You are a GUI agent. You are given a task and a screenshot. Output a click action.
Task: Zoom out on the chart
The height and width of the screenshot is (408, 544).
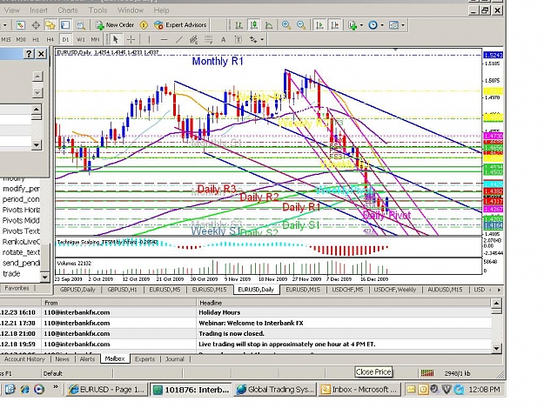pos(301,25)
